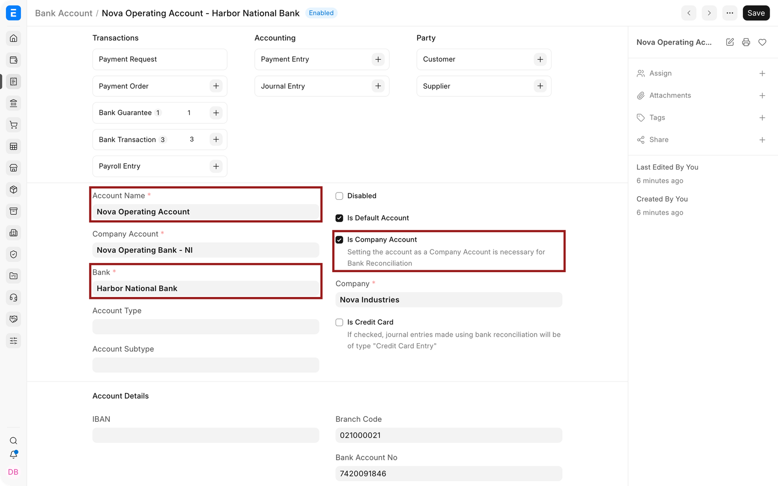Open the shield check icon in the sidebar
Viewport: 778px width, 486px height.
click(14, 254)
